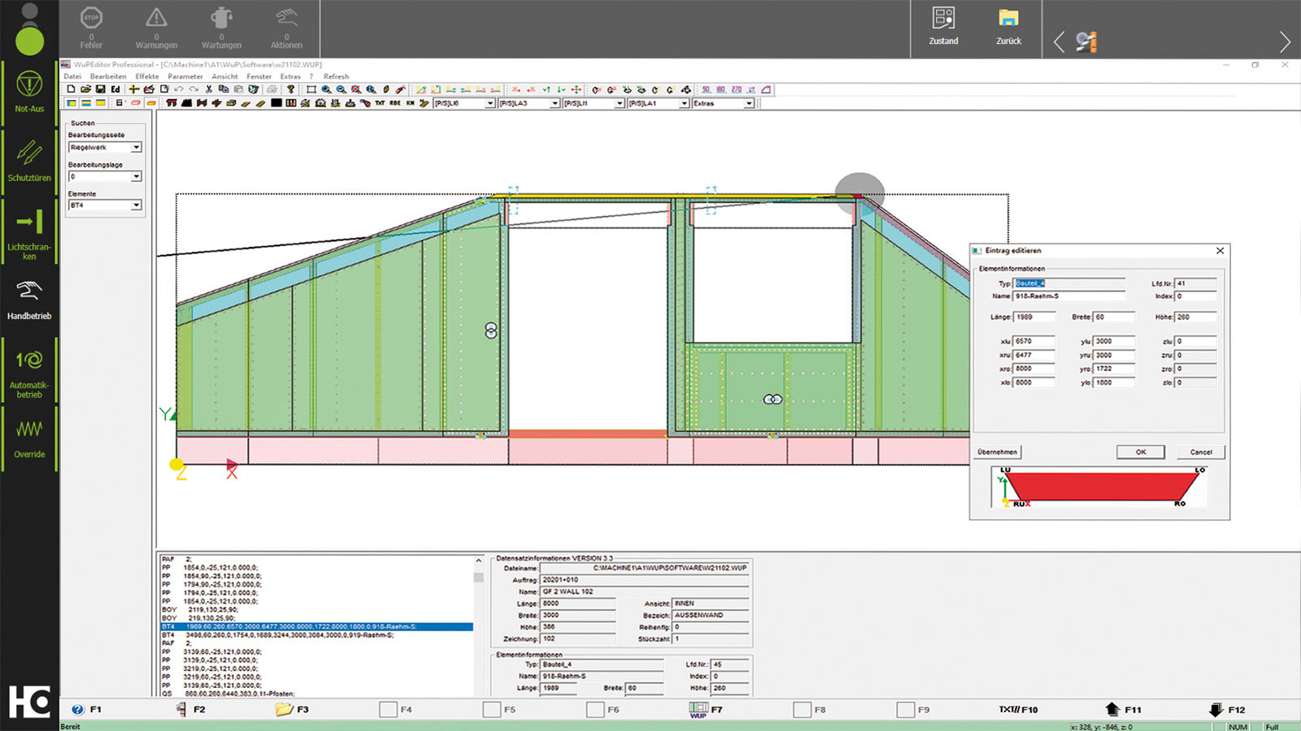The image size is (1301, 731).
Task: Click the Breite field in edit dialog
Action: pos(1114,317)
